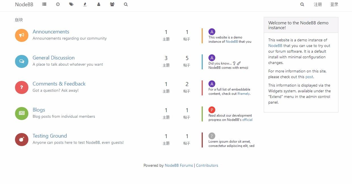
Task: Click the green Blogs newspaper icon
Action: 22,113
